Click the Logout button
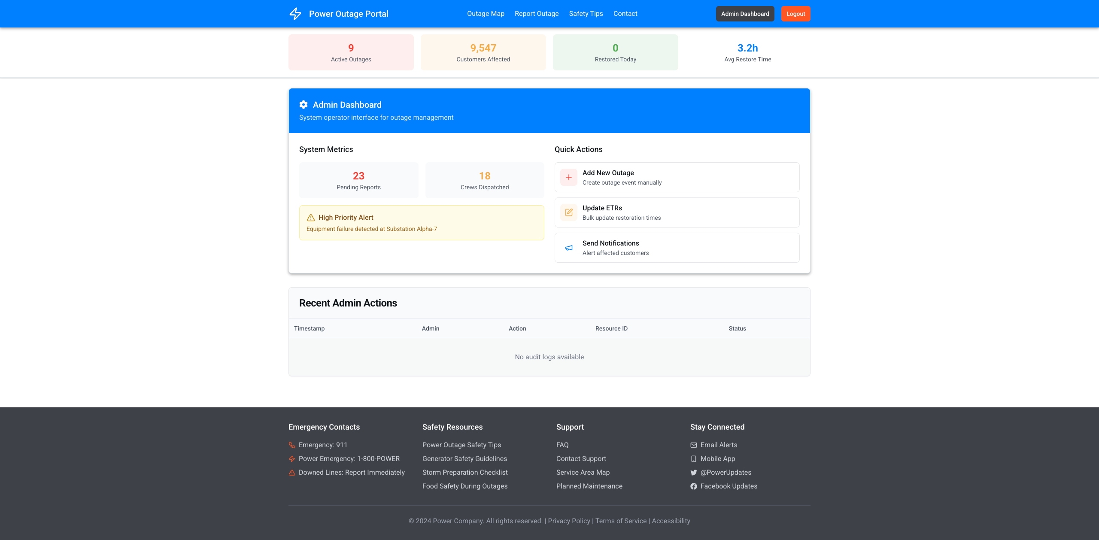 (795, 13)
